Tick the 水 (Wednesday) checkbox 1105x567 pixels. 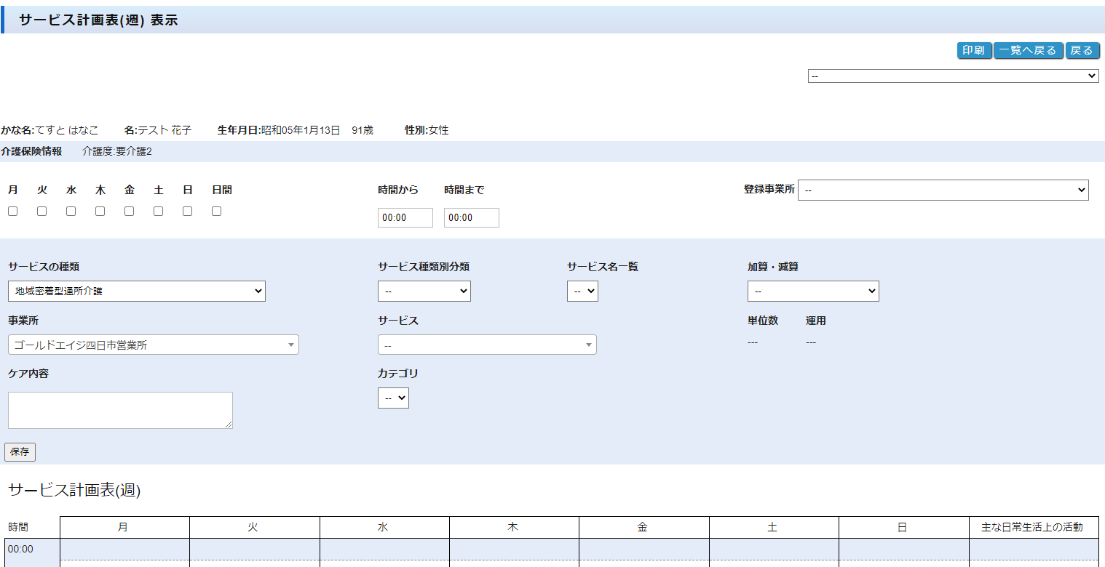(71, 212)
